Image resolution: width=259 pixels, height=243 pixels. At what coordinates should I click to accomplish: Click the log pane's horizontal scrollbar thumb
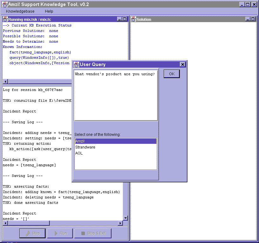pyautogui.click(x=29, y=223)
